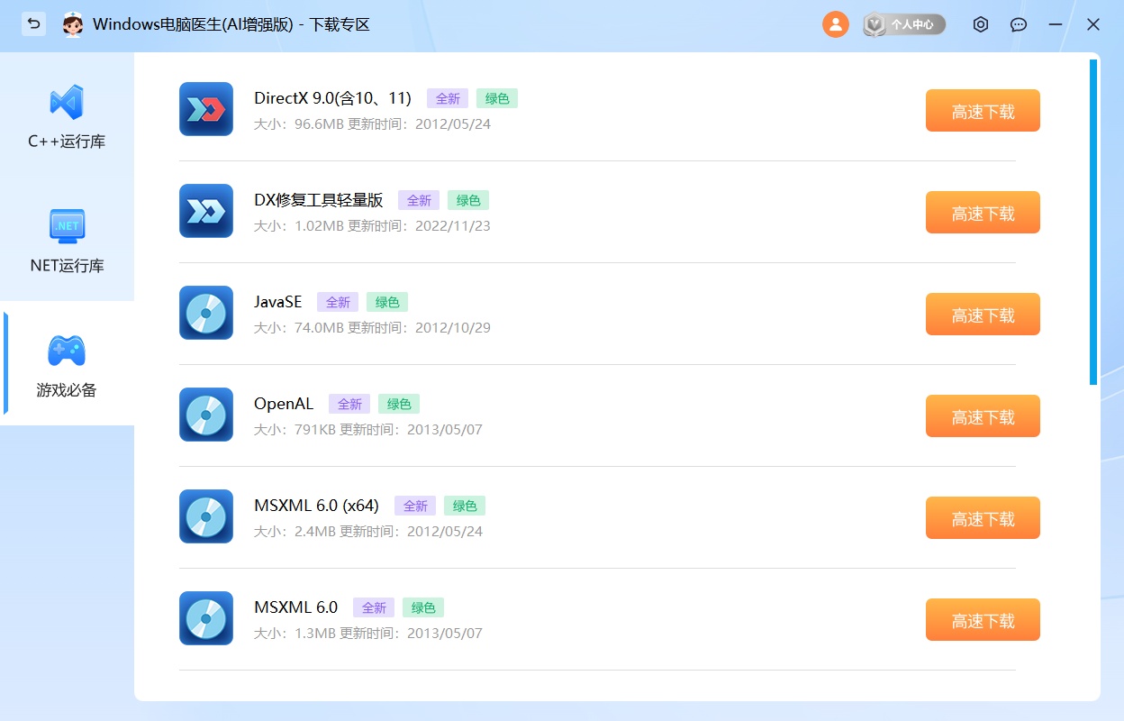Click 高速下载 for JavaSE

coord(983,315)
